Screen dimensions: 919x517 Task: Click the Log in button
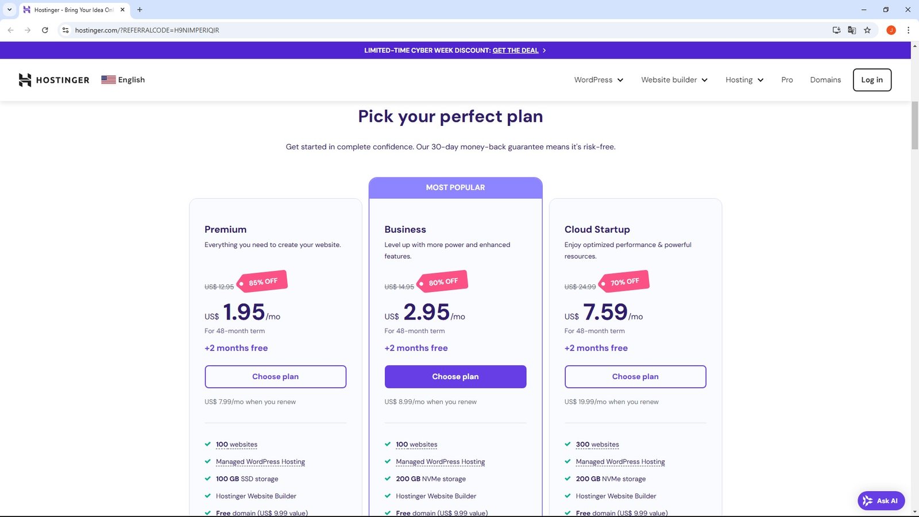click(x=871, y=80)
